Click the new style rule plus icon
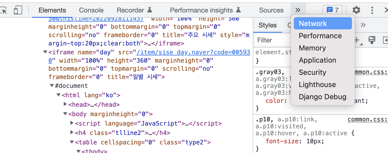 coord(357,40)
